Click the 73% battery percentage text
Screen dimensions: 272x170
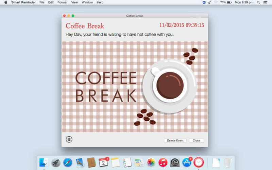(223, 2)
